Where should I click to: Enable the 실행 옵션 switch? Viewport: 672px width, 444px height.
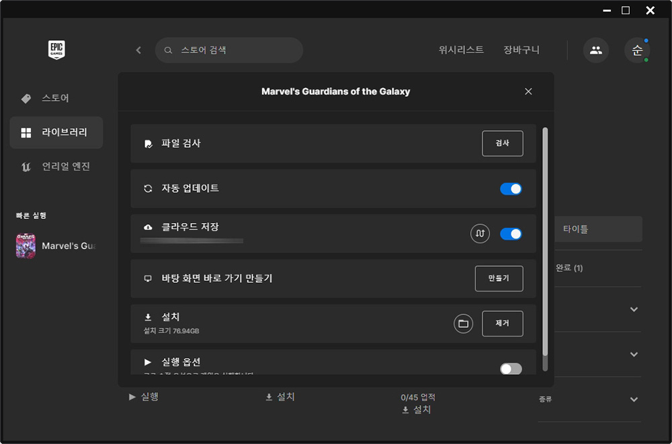(x=511, y=369)
